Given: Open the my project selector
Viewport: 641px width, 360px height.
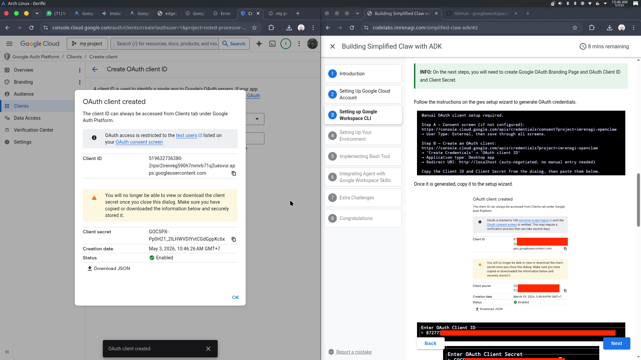Looking at the screenshot, I should [x=87, y=44].
